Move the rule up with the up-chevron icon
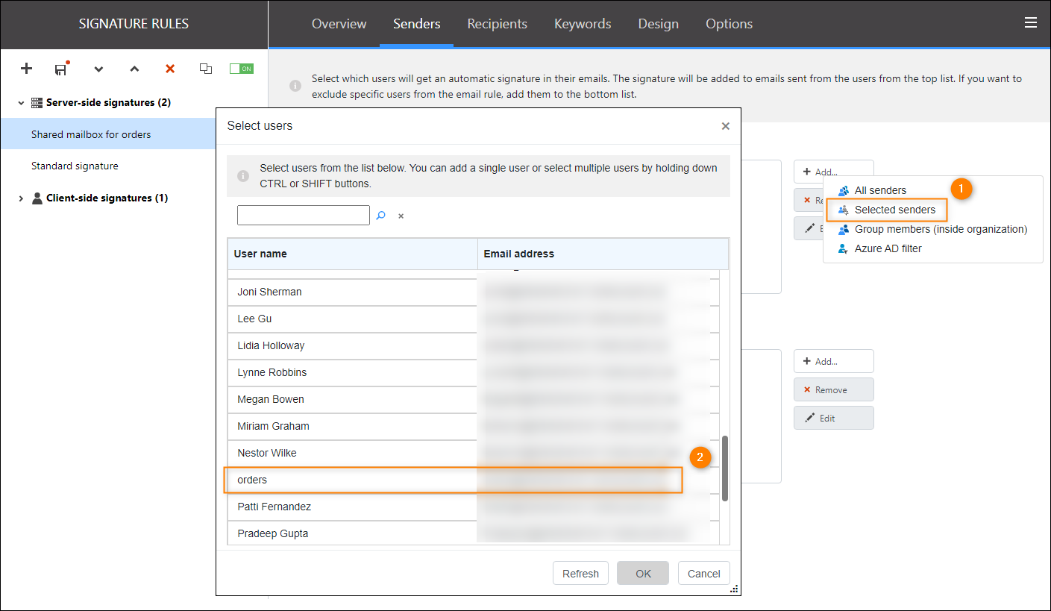 (x=134, y=69)
